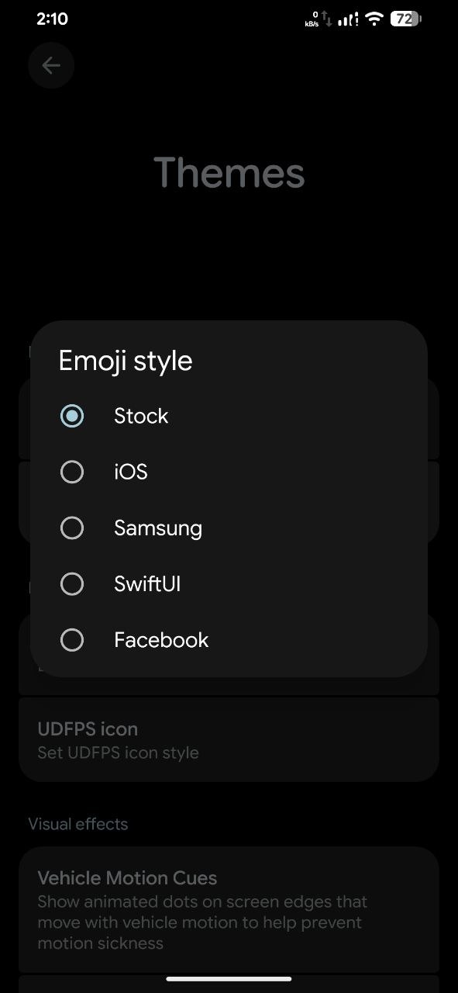Tap the battery level indicator
Image resolution: width=458 pixels, height=993 pixels.
(x=405, y=19)
